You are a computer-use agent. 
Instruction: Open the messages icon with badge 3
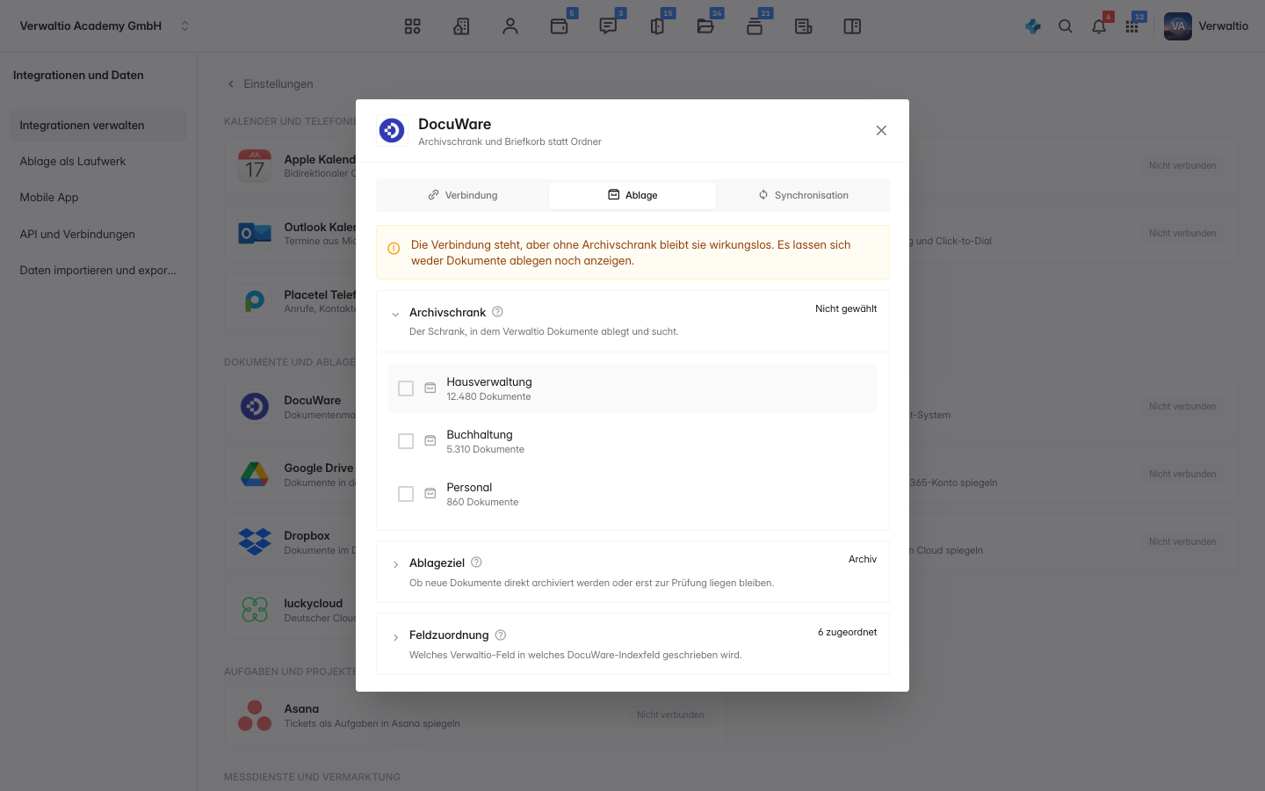[x=608, y=26]
